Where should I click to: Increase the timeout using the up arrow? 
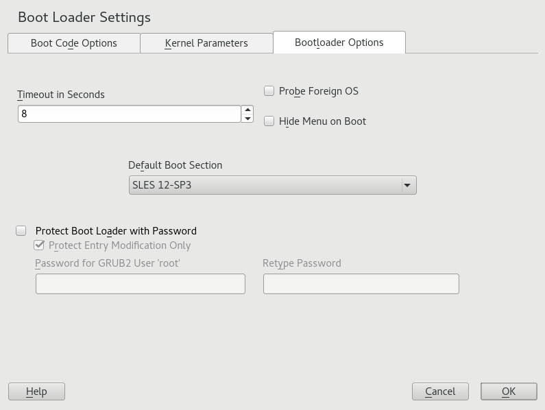click(x=247, y=110)
